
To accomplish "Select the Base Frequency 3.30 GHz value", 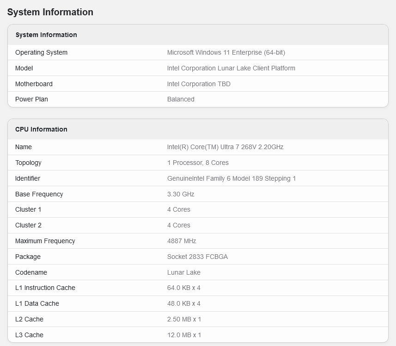I will click(181, 194).
